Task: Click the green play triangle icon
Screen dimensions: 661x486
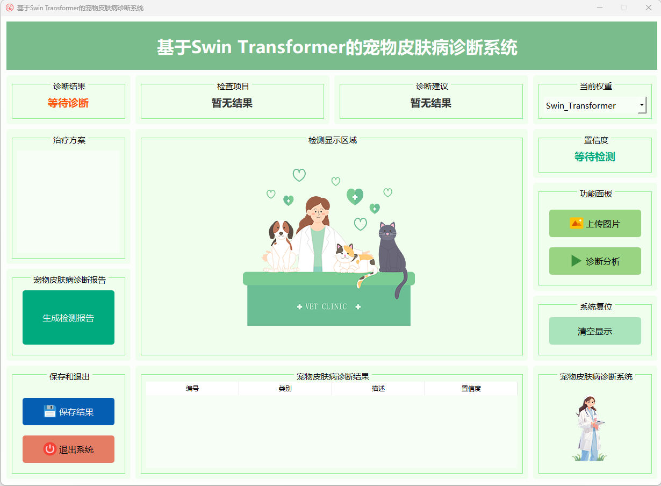Action: tap(576, 261)
